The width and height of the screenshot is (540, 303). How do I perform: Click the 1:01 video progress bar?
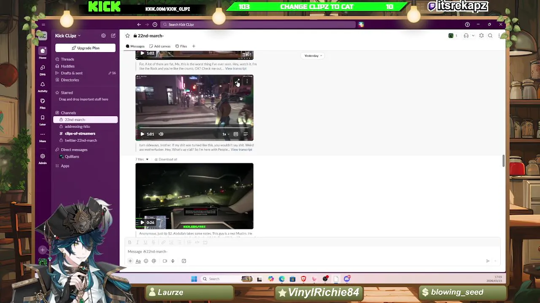[x=194, y=128]
